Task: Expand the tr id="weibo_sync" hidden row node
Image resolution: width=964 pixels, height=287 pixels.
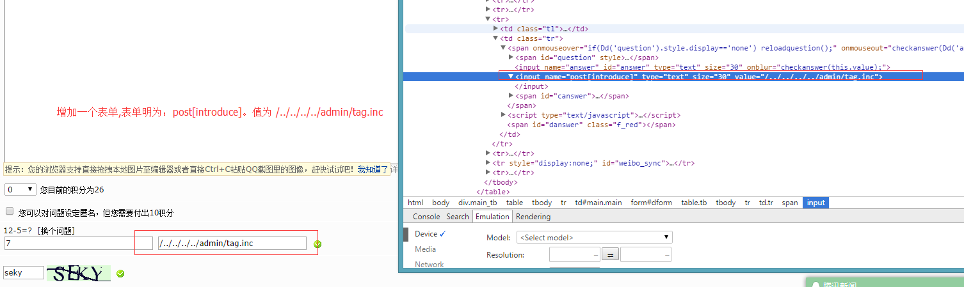Action: pos(488,163)
